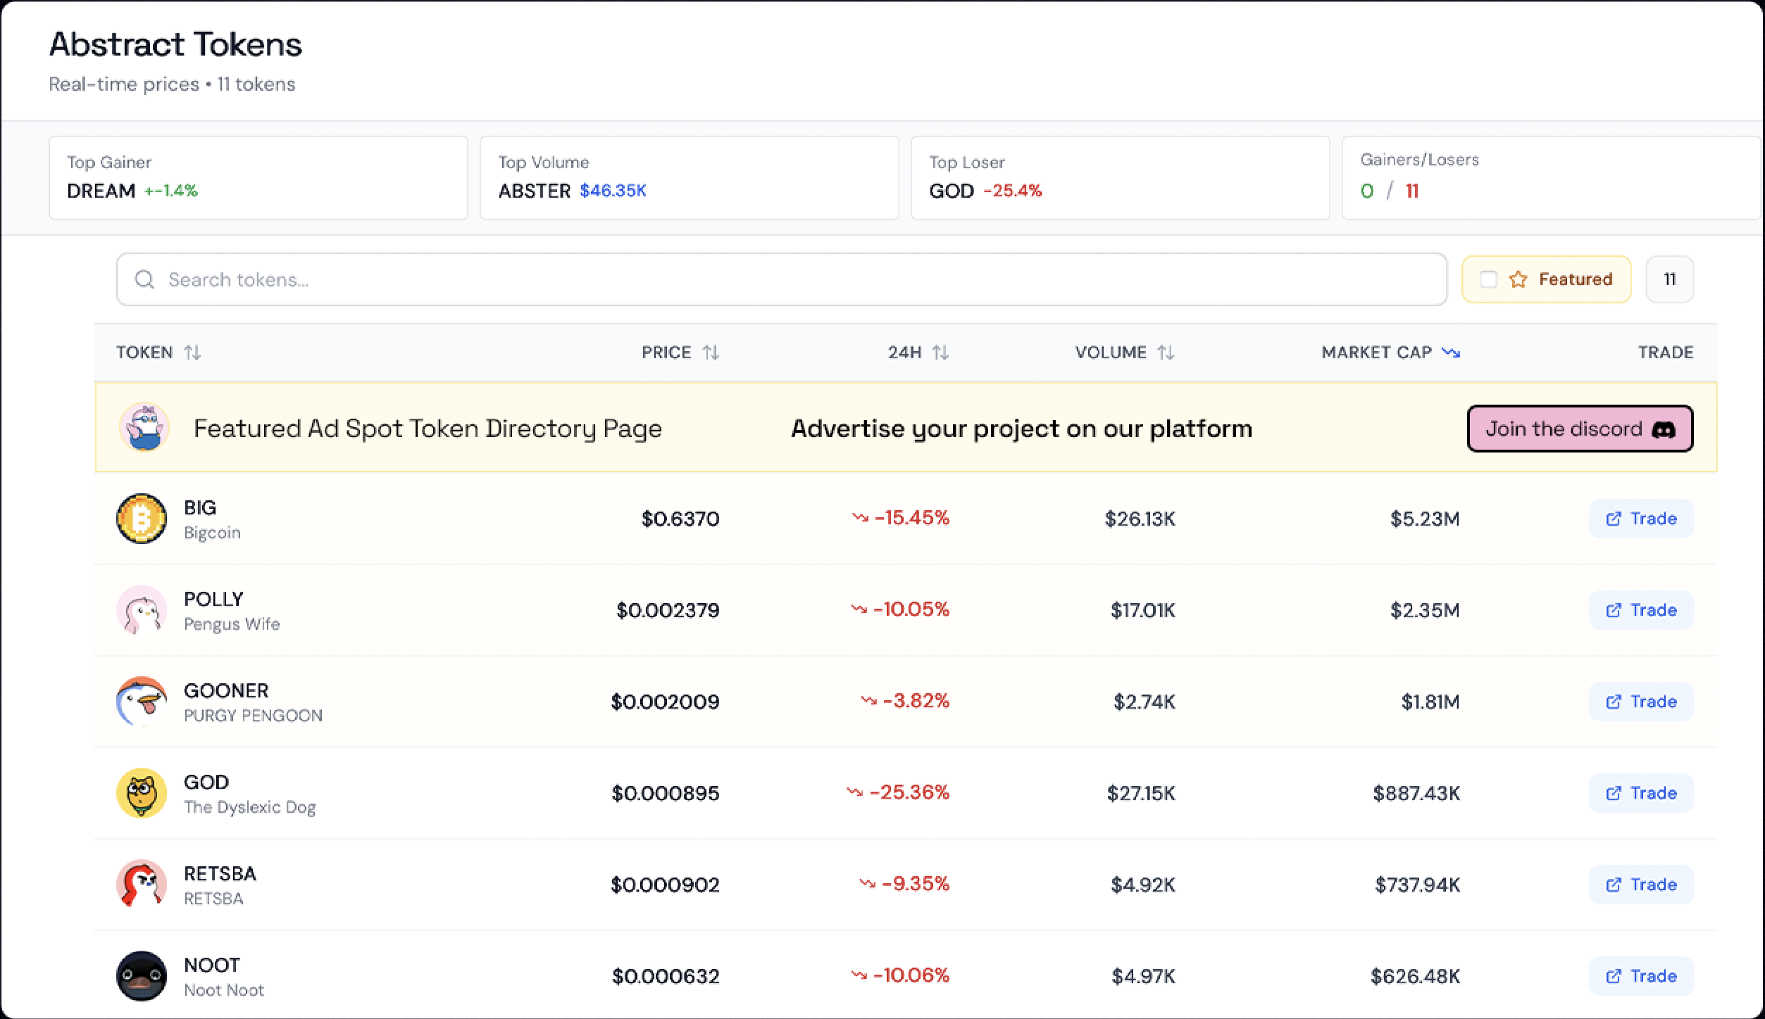Screen dimensions: 1765x1019
Task: Click the search magnifier icon
Action: pos(144,279)
